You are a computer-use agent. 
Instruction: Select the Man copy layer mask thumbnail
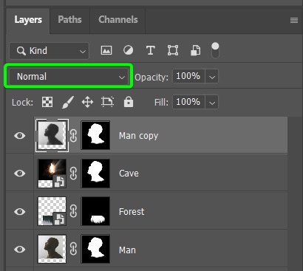pyautogui.click(x=95, y=135)
